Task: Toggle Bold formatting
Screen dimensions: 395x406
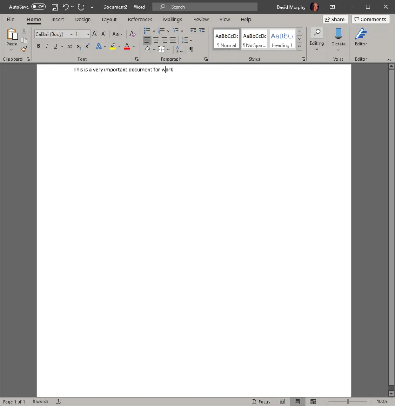Action: [x=38, y=46]
